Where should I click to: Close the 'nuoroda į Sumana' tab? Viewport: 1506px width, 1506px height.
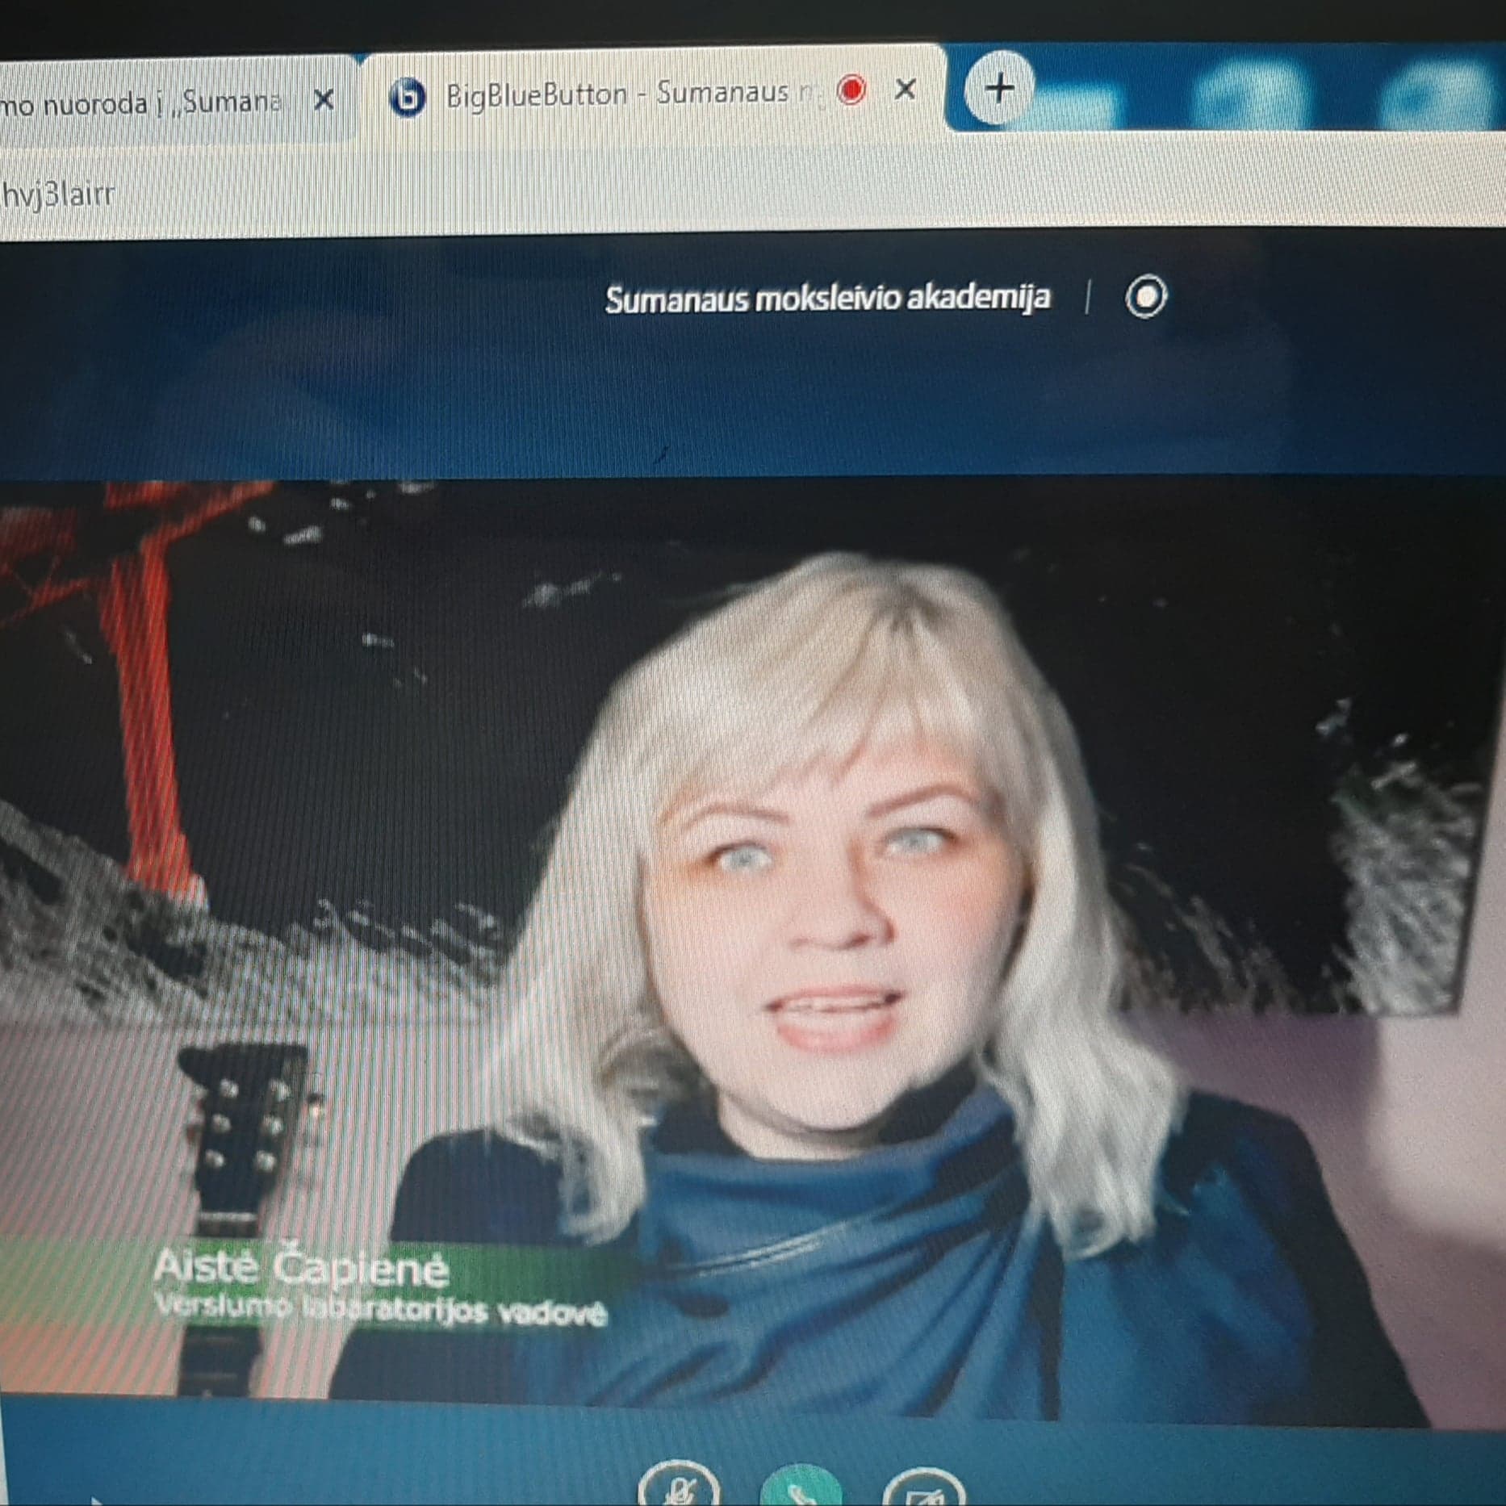point(324,101)
